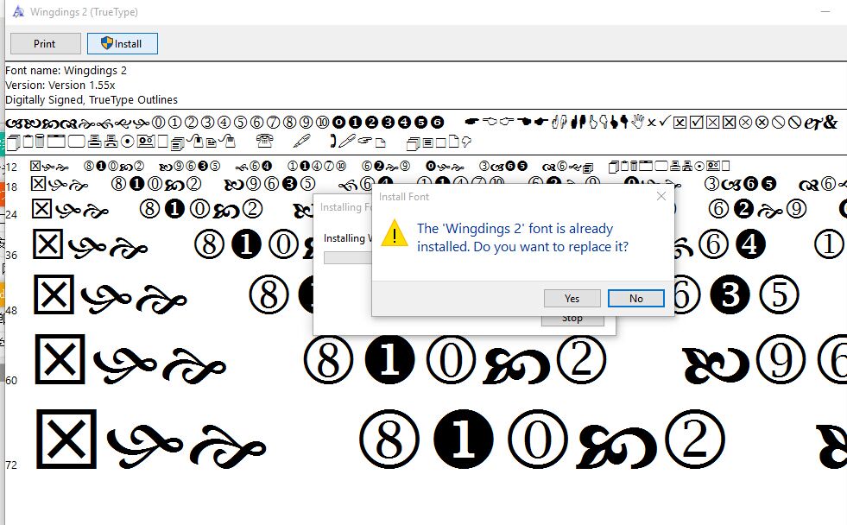Screen dimensions: 847x525
Task: Click the Install button with shield
Action: 122,44
